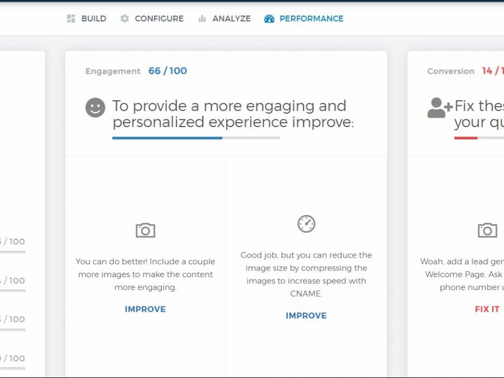Click the Analyze bar chart icon

(x=202, y=18)
